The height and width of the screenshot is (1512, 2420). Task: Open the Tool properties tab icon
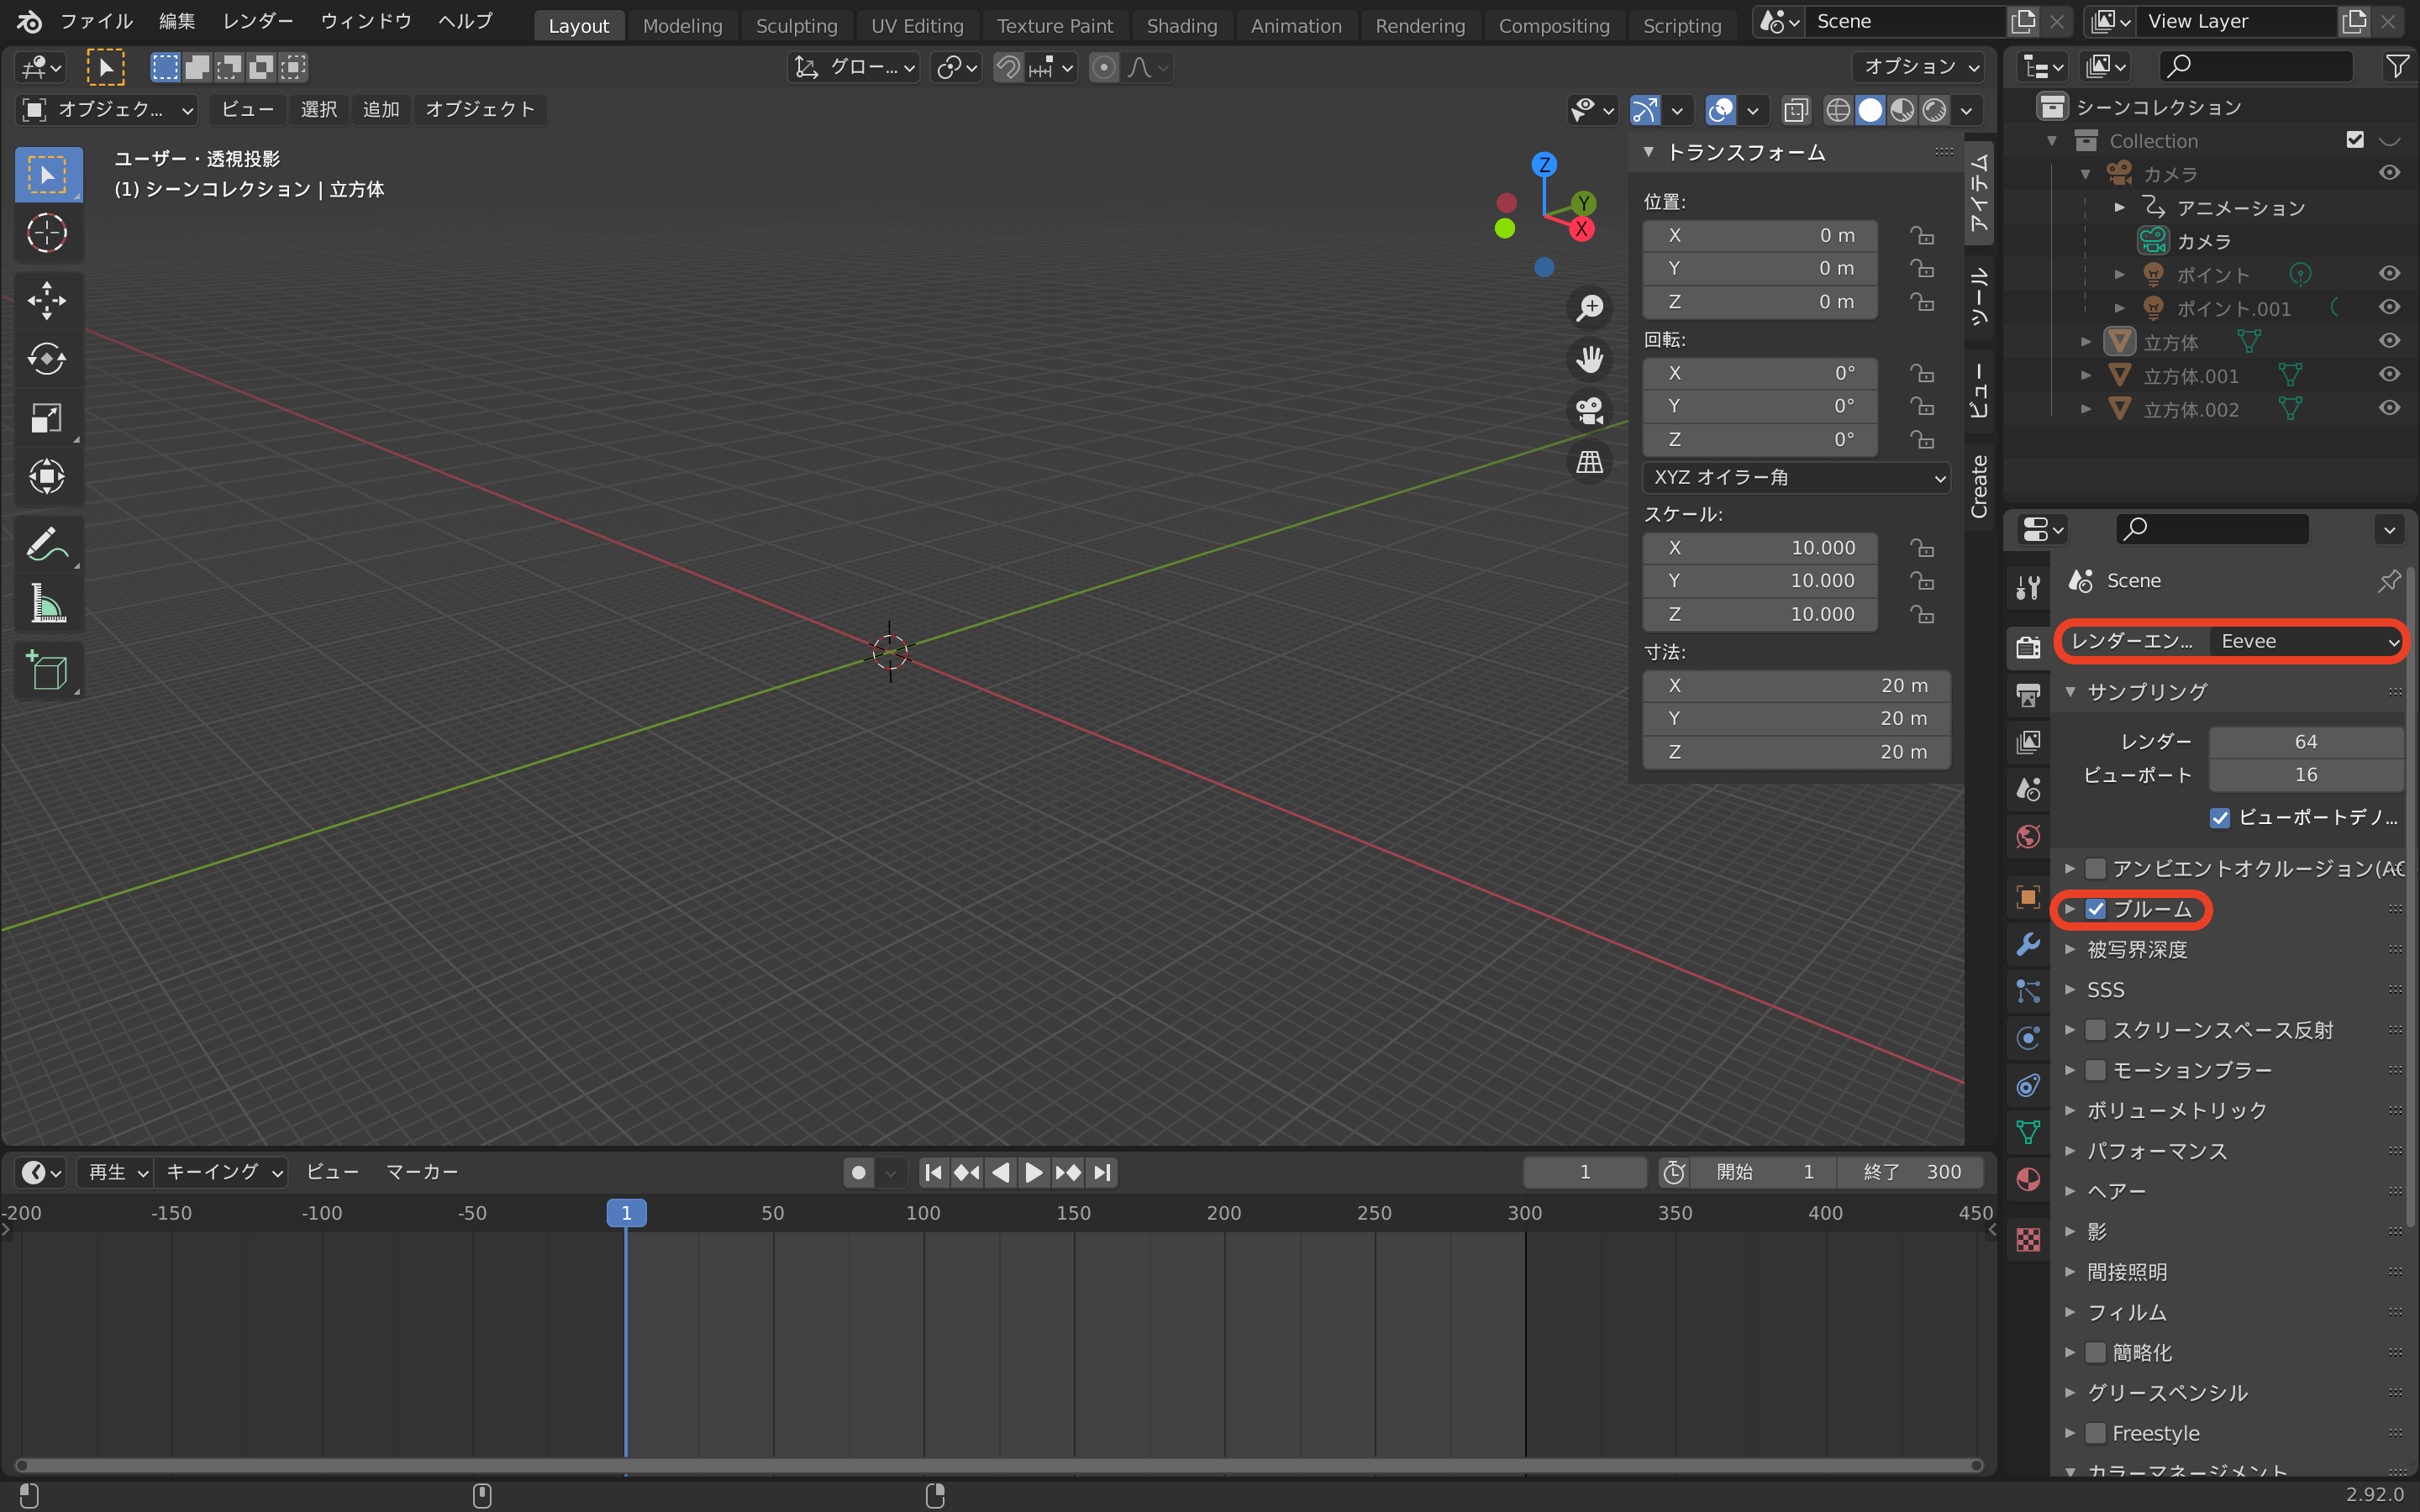click(2028, 587)
